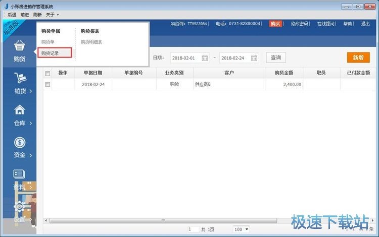Click the application logo in title bar
379x237 pixels.
click(x=6, y=6)
